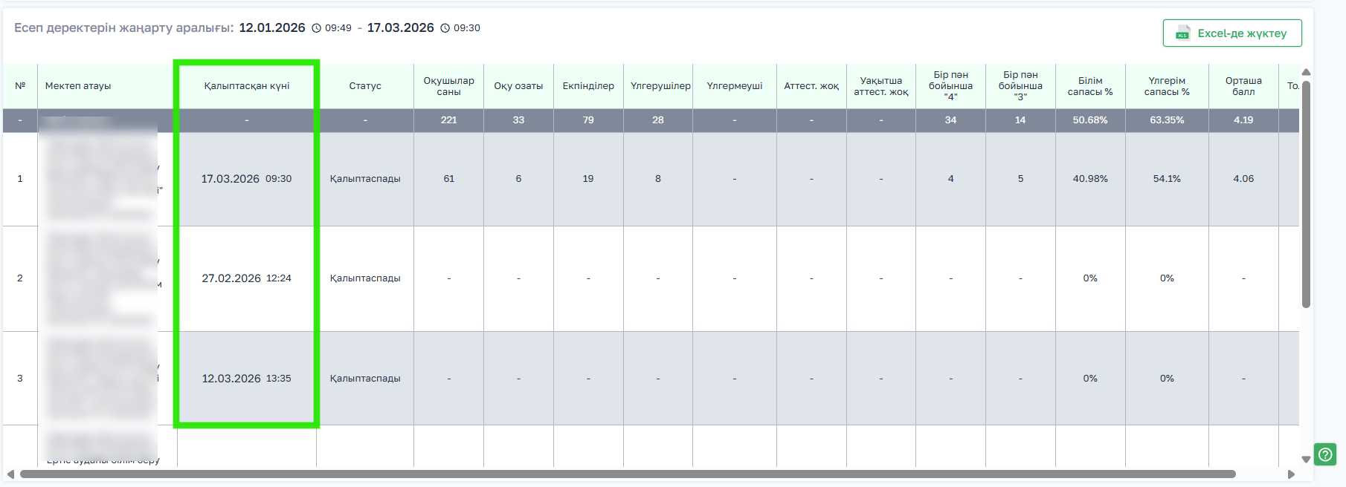Click the Уақытша аттест. жоқ column header
1346x487 pixels.
coord(881,86)
